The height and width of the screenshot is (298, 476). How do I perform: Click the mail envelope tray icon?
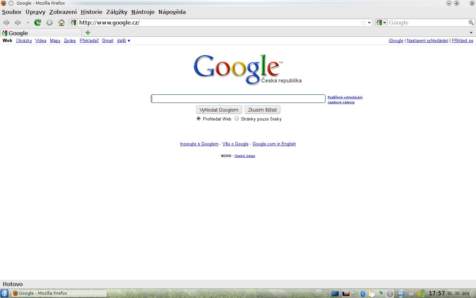pos(411,294)
